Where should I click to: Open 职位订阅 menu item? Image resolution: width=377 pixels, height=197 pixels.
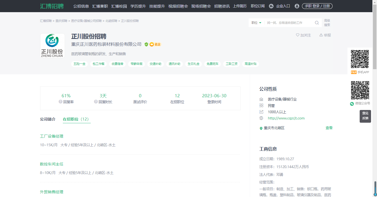tap(258, 6)
